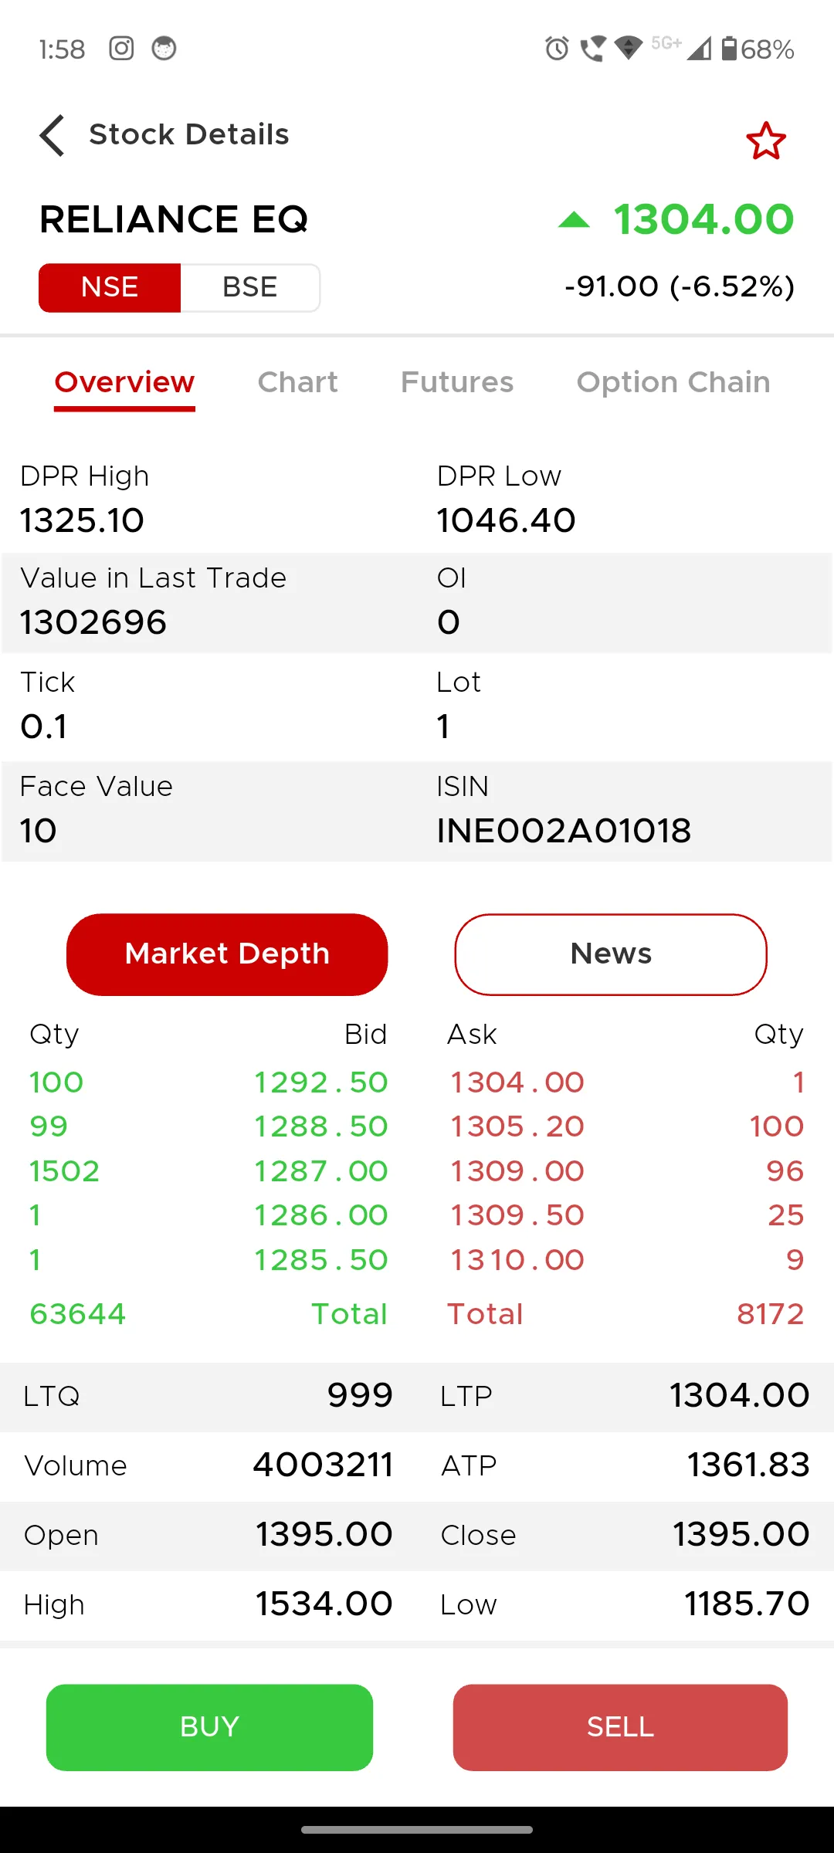The image size is (834, 1853).
Task: Switch to the Futures tab
Action: point(457,382)
